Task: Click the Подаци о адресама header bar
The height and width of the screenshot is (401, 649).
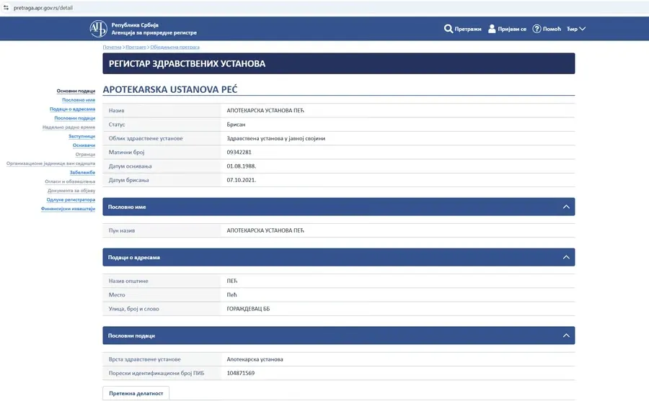Action: 339,257
